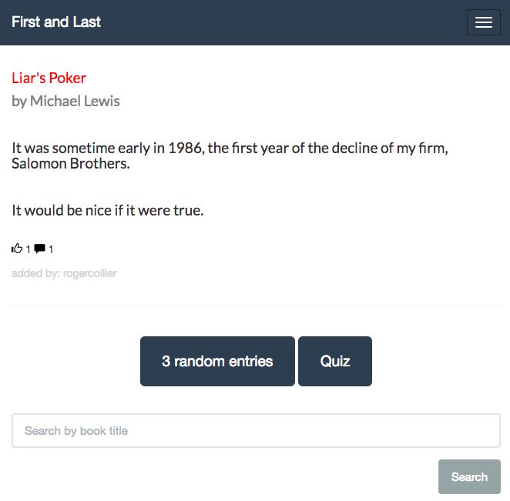Image resolution: width=510 pixels, height=501 pixels.
Task: Open the Liar's Poker entry title
Action: coord(49,78)
